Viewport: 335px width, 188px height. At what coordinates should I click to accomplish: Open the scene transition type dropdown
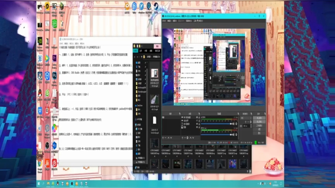point(246,118)
